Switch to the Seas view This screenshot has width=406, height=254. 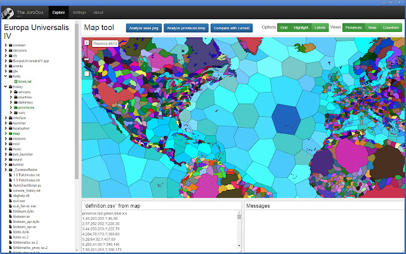coord(372,27)
